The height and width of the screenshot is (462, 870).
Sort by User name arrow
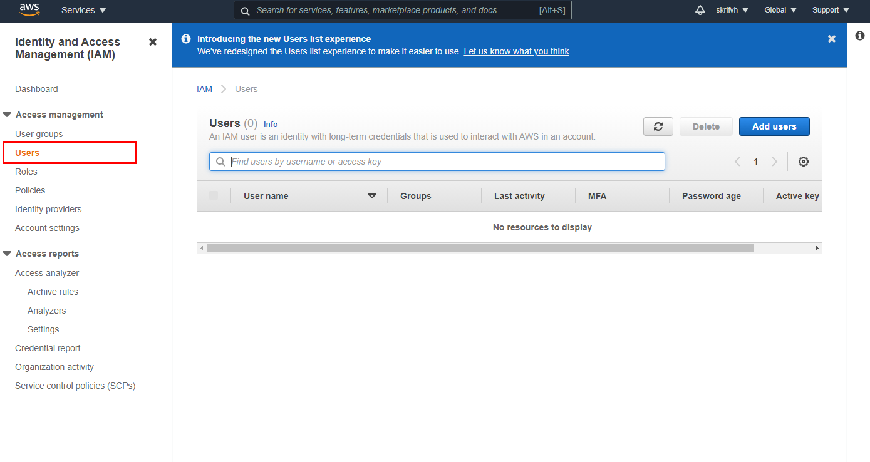pyautogui.click(x=372, y=196)
